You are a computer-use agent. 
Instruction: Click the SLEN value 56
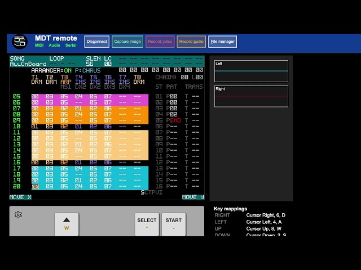(x=90, y=64)
